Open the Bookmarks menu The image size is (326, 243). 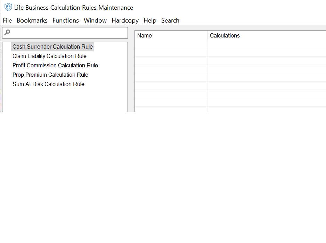tap(32, 20)
